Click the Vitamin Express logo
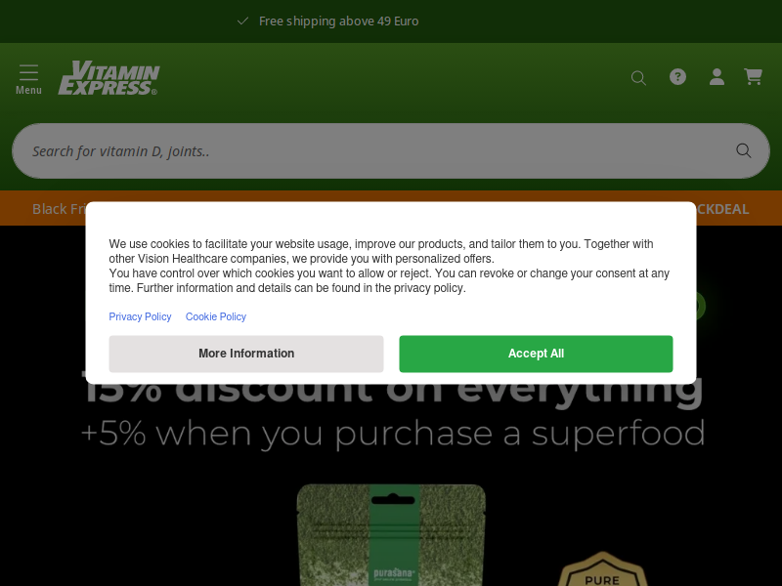The image size is (782, 586). tap(109, 78)
